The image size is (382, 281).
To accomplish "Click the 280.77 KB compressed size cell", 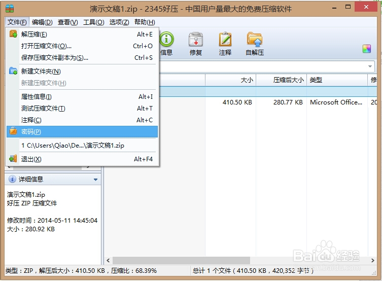I will [x=288, y=102].
